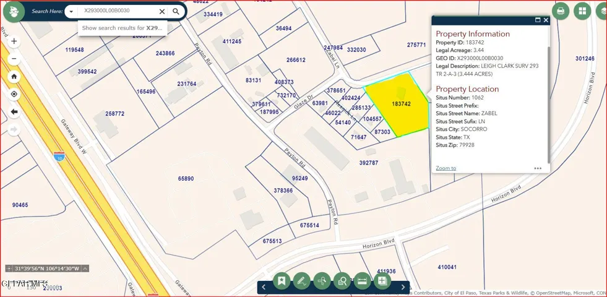
Task: Select highlighted yellow parcel 183742
Action: pos(401,104)
